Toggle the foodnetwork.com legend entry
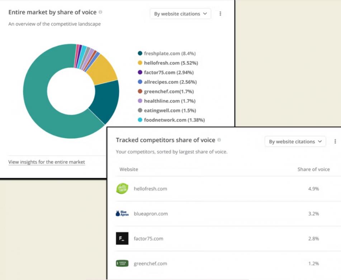The height and width of the screenshot is (280, 341). (171, 120)
